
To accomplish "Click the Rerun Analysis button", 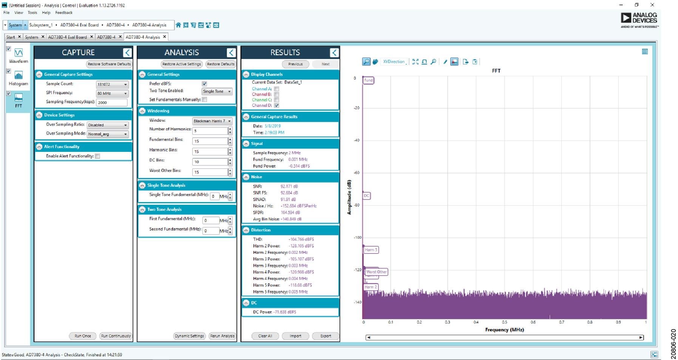I will (x=222, y=336).
